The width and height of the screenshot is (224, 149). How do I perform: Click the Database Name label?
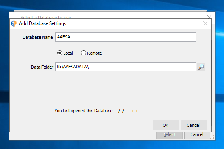38,37
